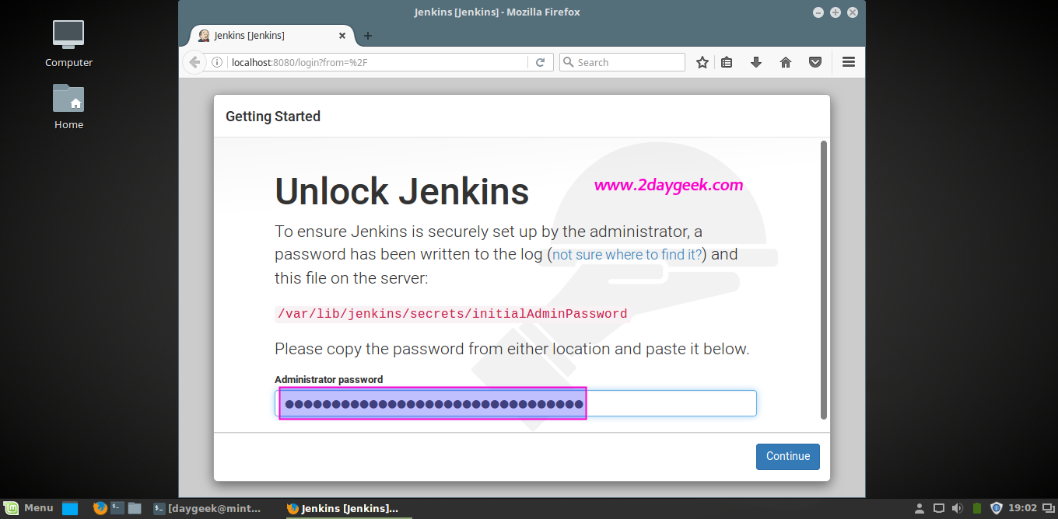The image size is (1058, 519).
Task: Open the Linux Mint Menu
Action: pos(29,508)
